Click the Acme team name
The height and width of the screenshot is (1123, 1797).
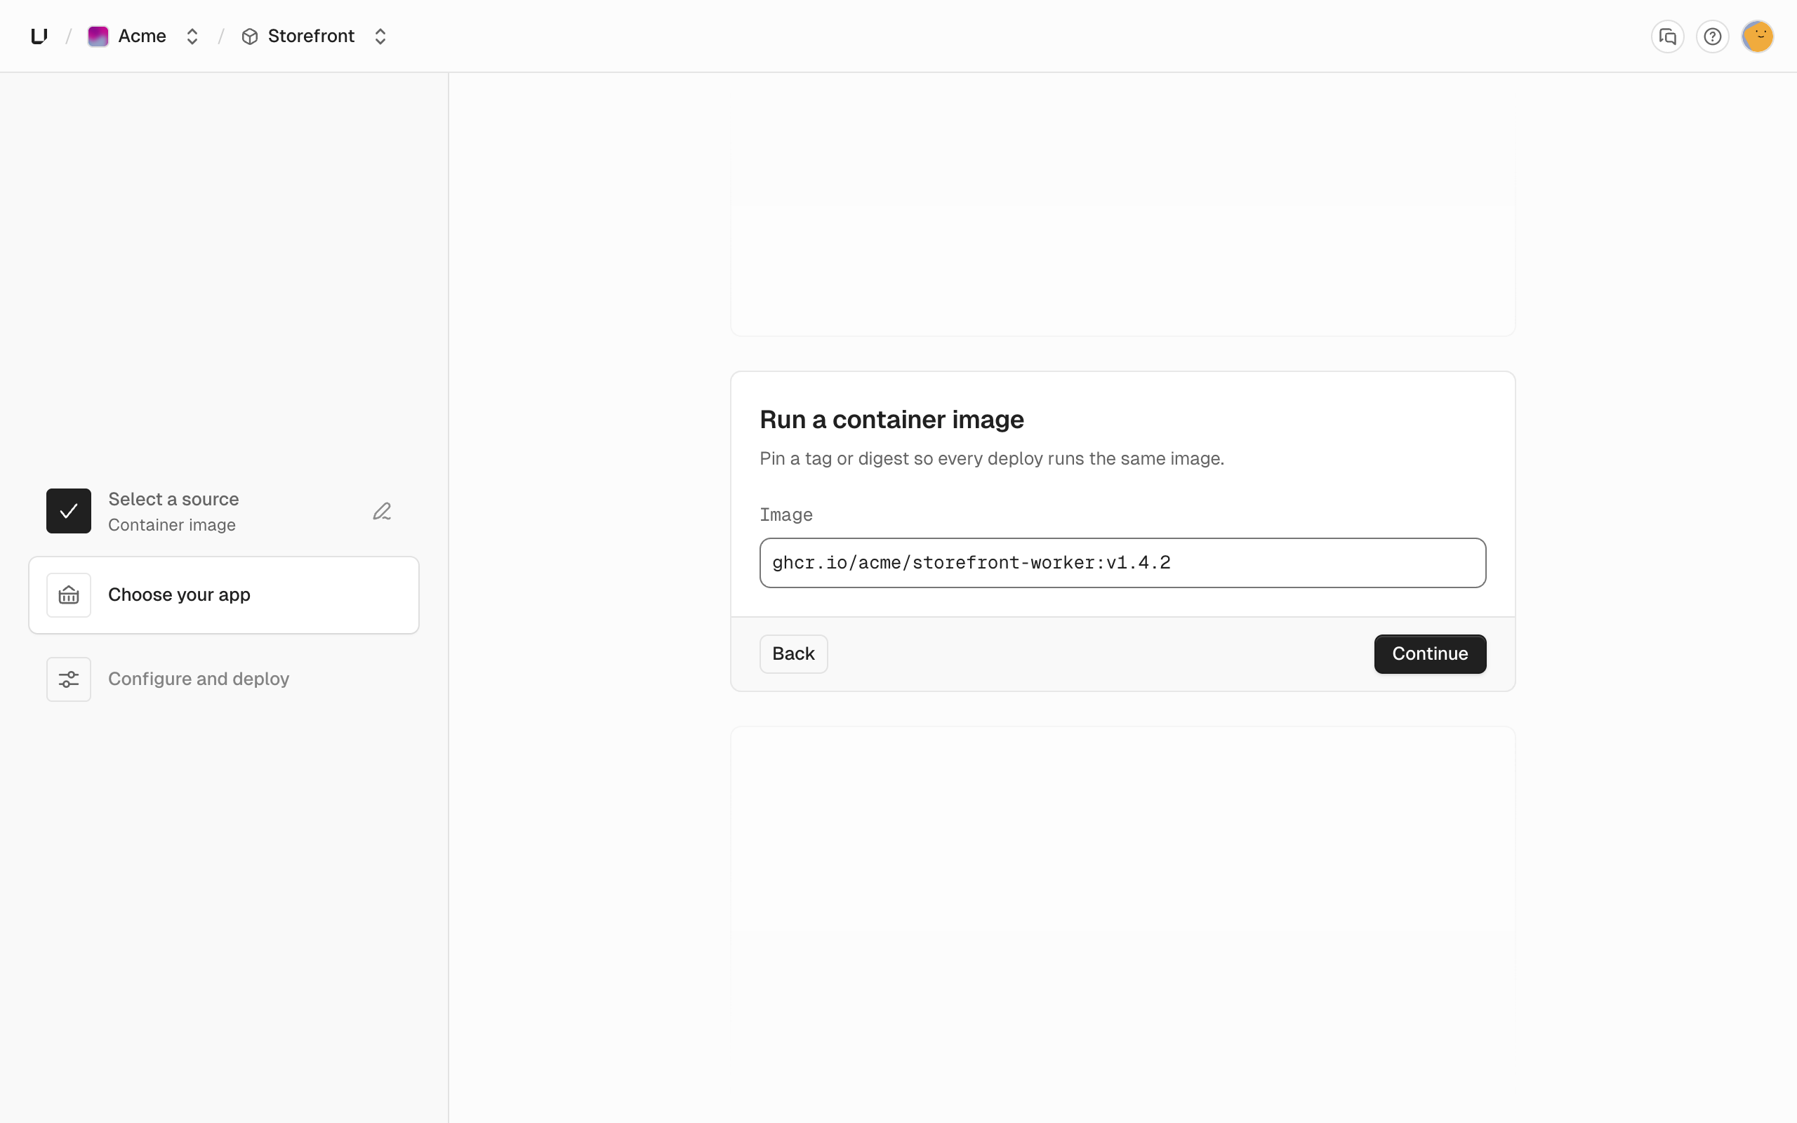142,36
